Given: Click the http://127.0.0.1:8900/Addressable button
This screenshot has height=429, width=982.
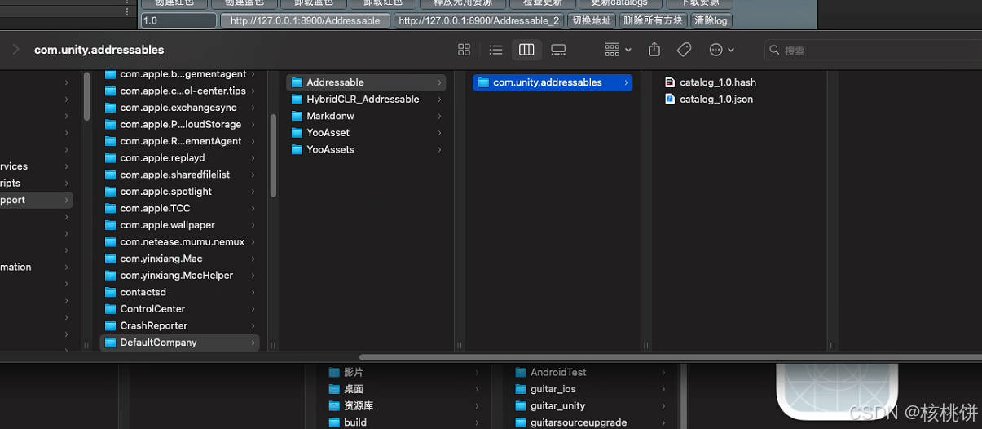Looking at the screenshot, I should point(305,20).
